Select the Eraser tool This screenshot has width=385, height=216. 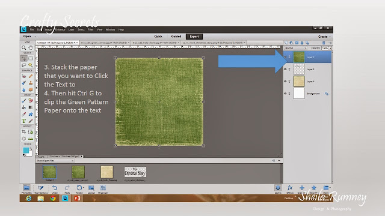[x=31, y=100]
